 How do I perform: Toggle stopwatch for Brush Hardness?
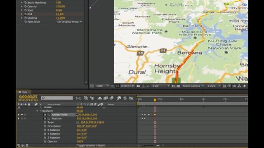click(x=26, y=2)
